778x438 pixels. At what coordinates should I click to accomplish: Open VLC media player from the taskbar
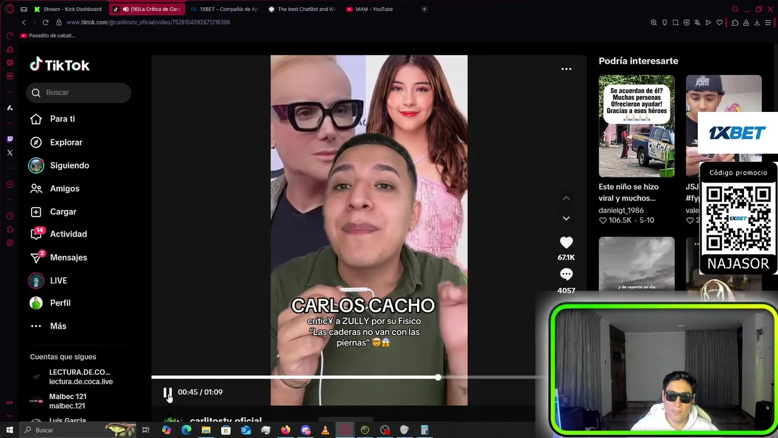tap(325, 430)
